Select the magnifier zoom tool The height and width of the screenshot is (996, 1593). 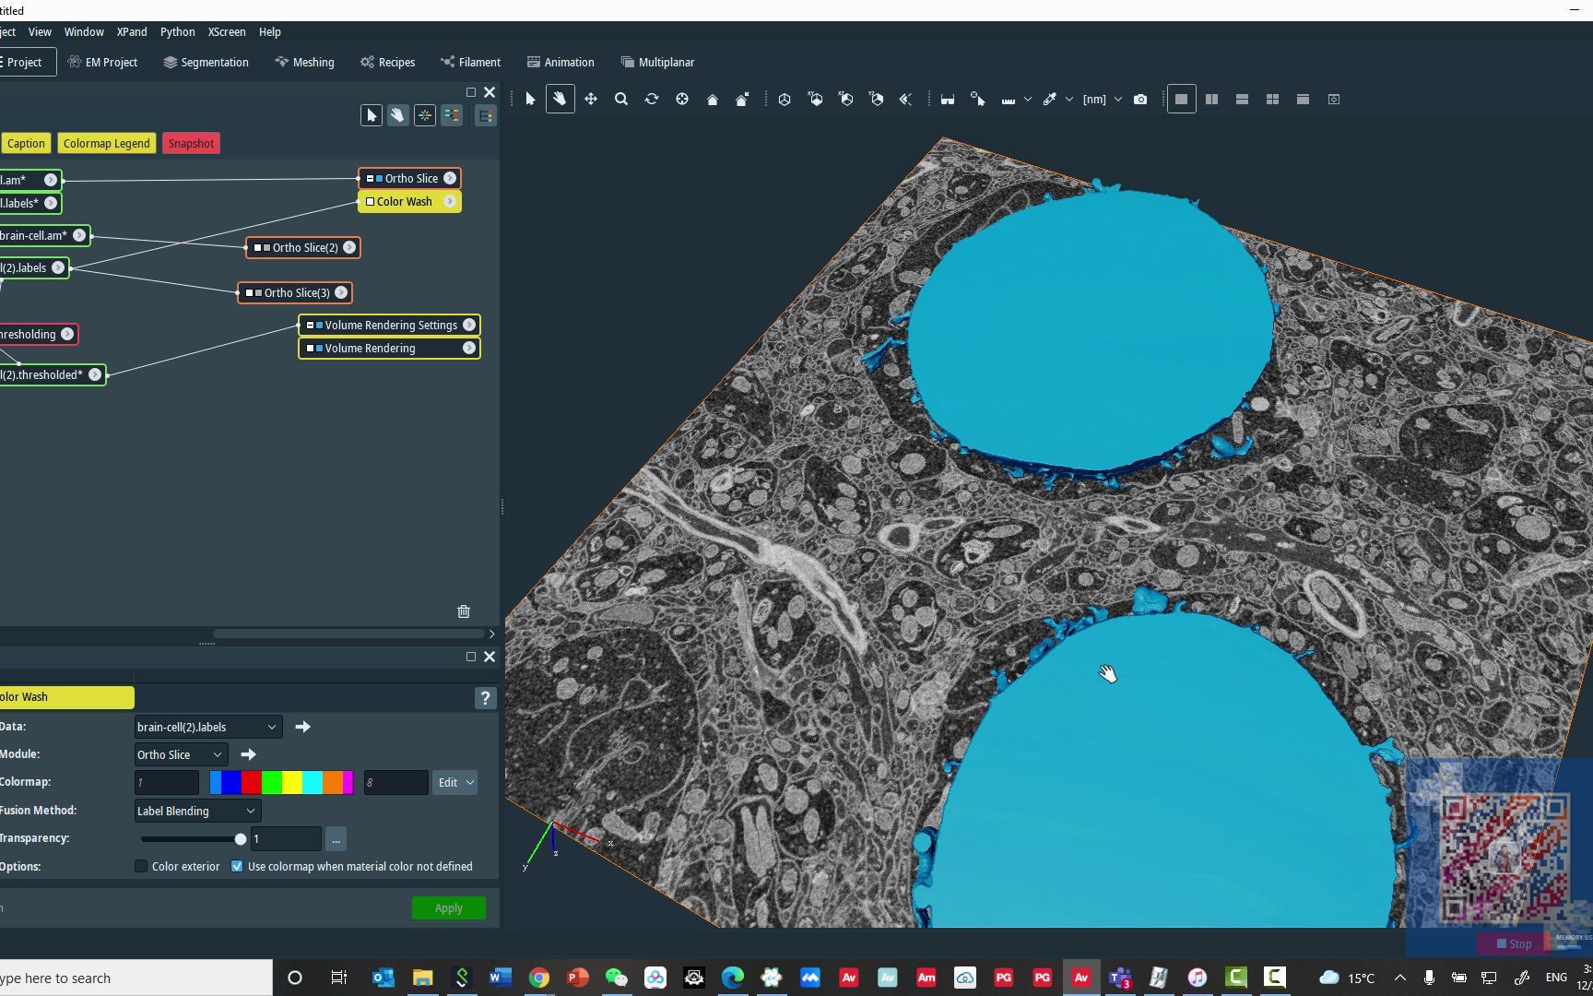coord(621,100)
